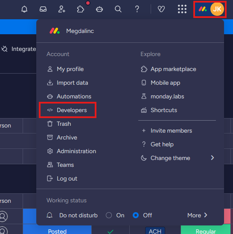Select Mobile app
Image resolution: width=233 pixels, height=234 pixels.
tap(160, 83)
